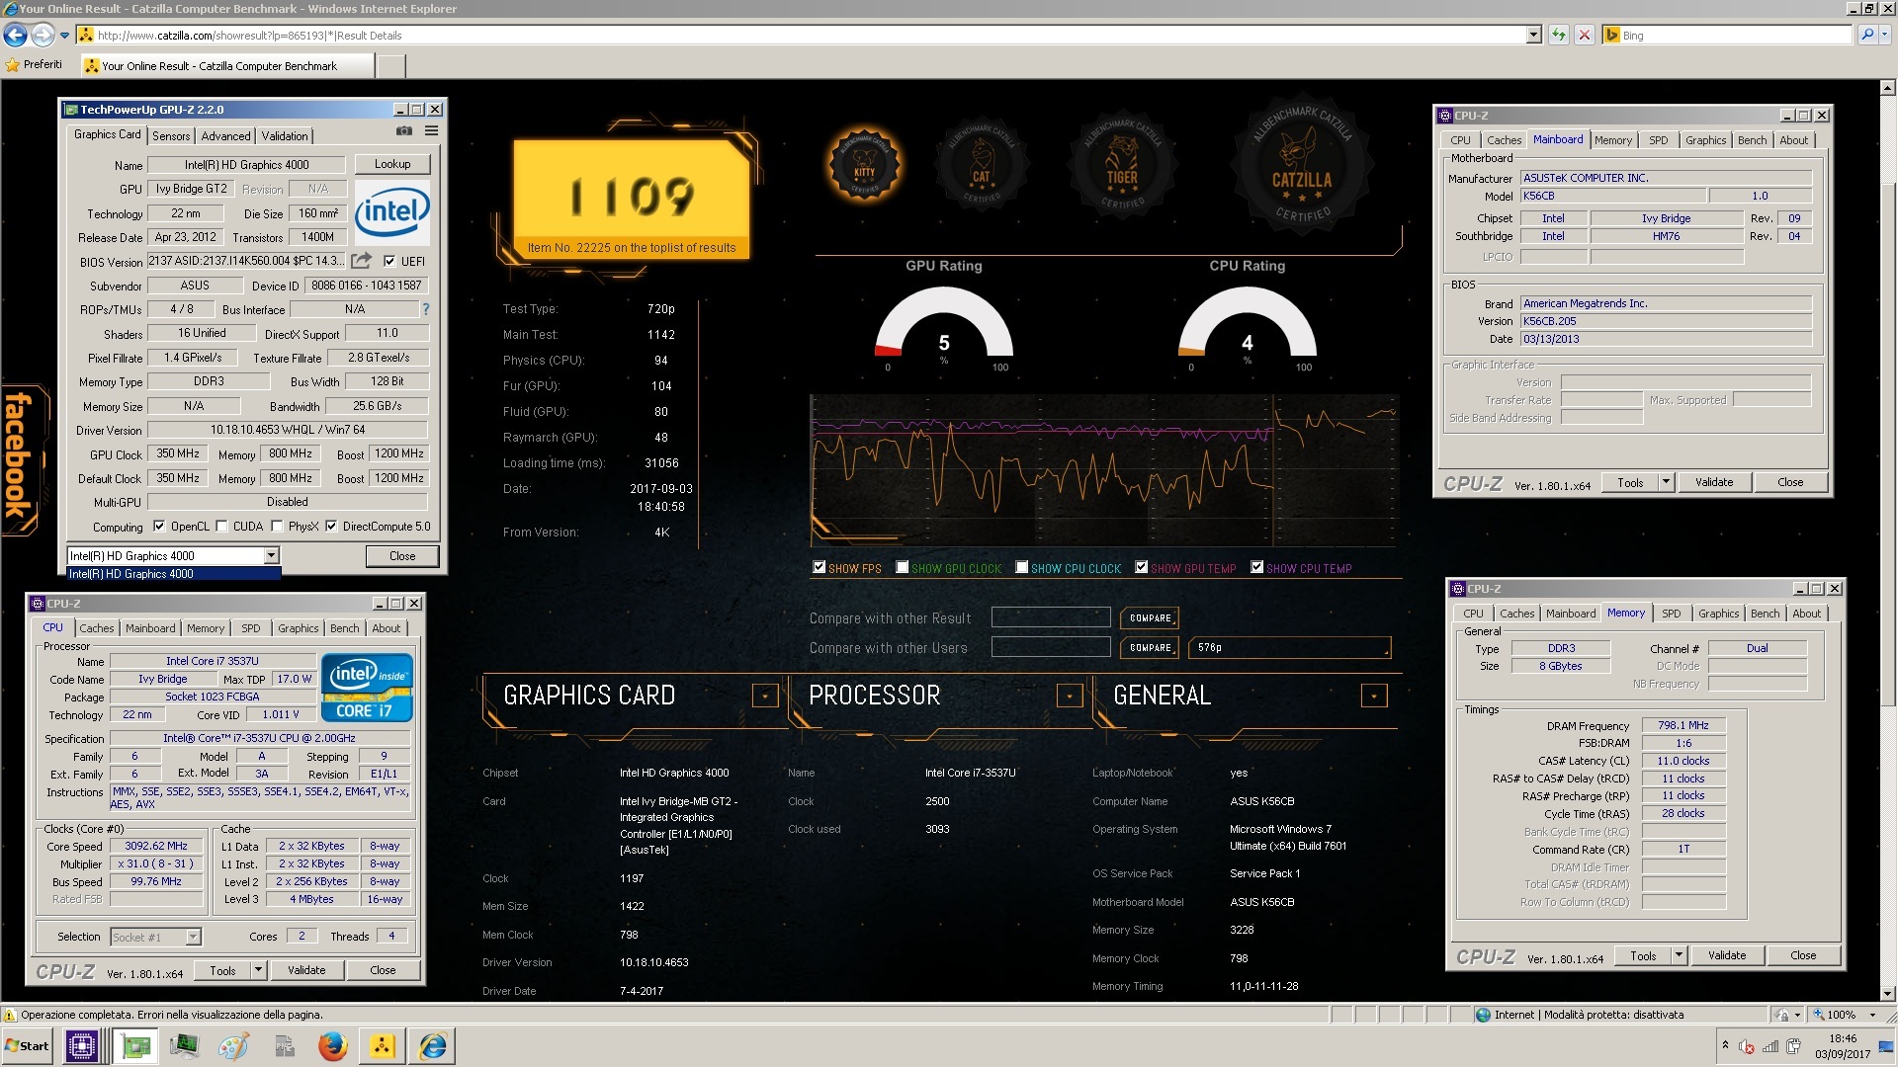This screenshot has width=1898, height=1067.
Task: Click the Tiger certified badge
Action: point(1121,163)
